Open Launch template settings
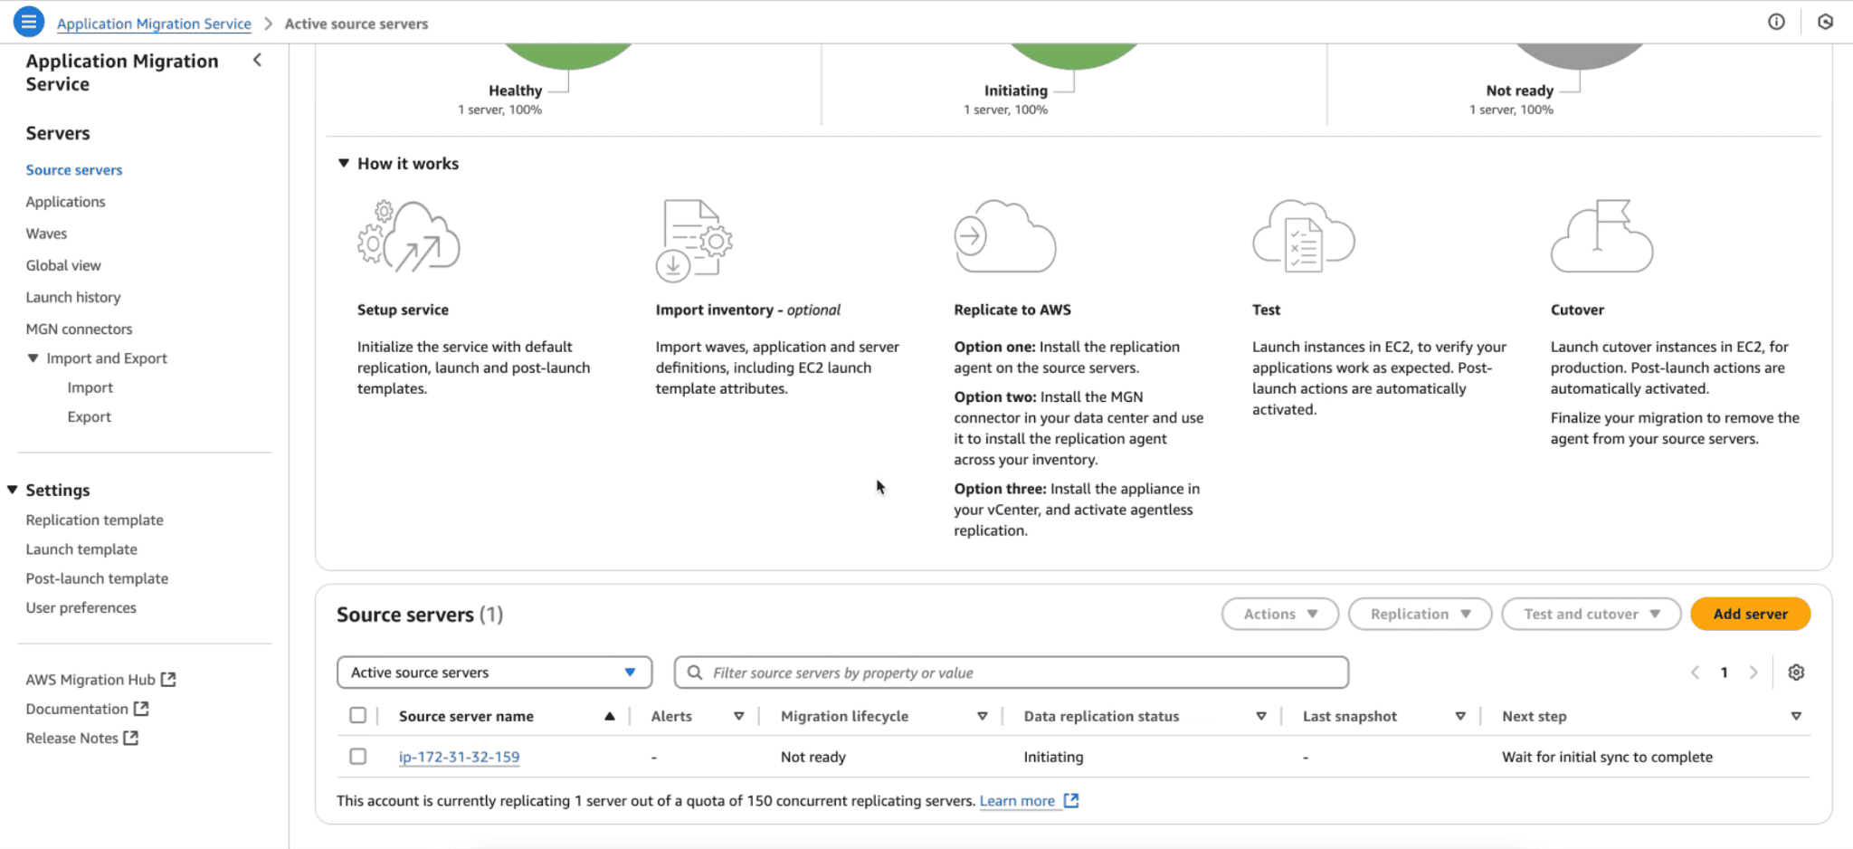The height and width of the screenshot is (849, 1853). (81, 549)
